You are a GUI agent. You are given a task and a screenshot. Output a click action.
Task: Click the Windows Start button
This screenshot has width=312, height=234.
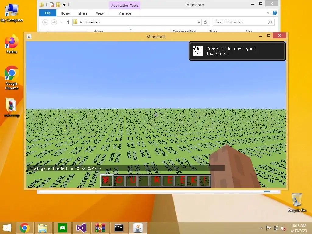(x=7, y=228)
